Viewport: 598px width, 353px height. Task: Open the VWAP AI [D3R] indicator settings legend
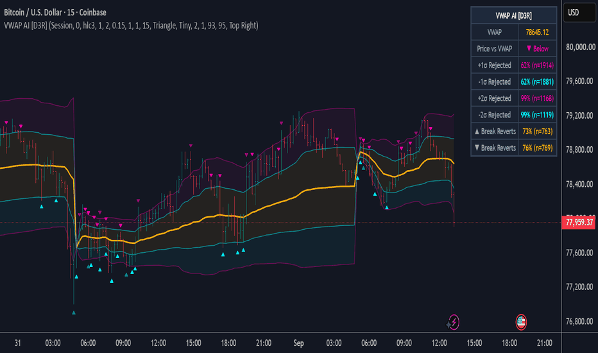pyautogui.click(x=131, y=26)
